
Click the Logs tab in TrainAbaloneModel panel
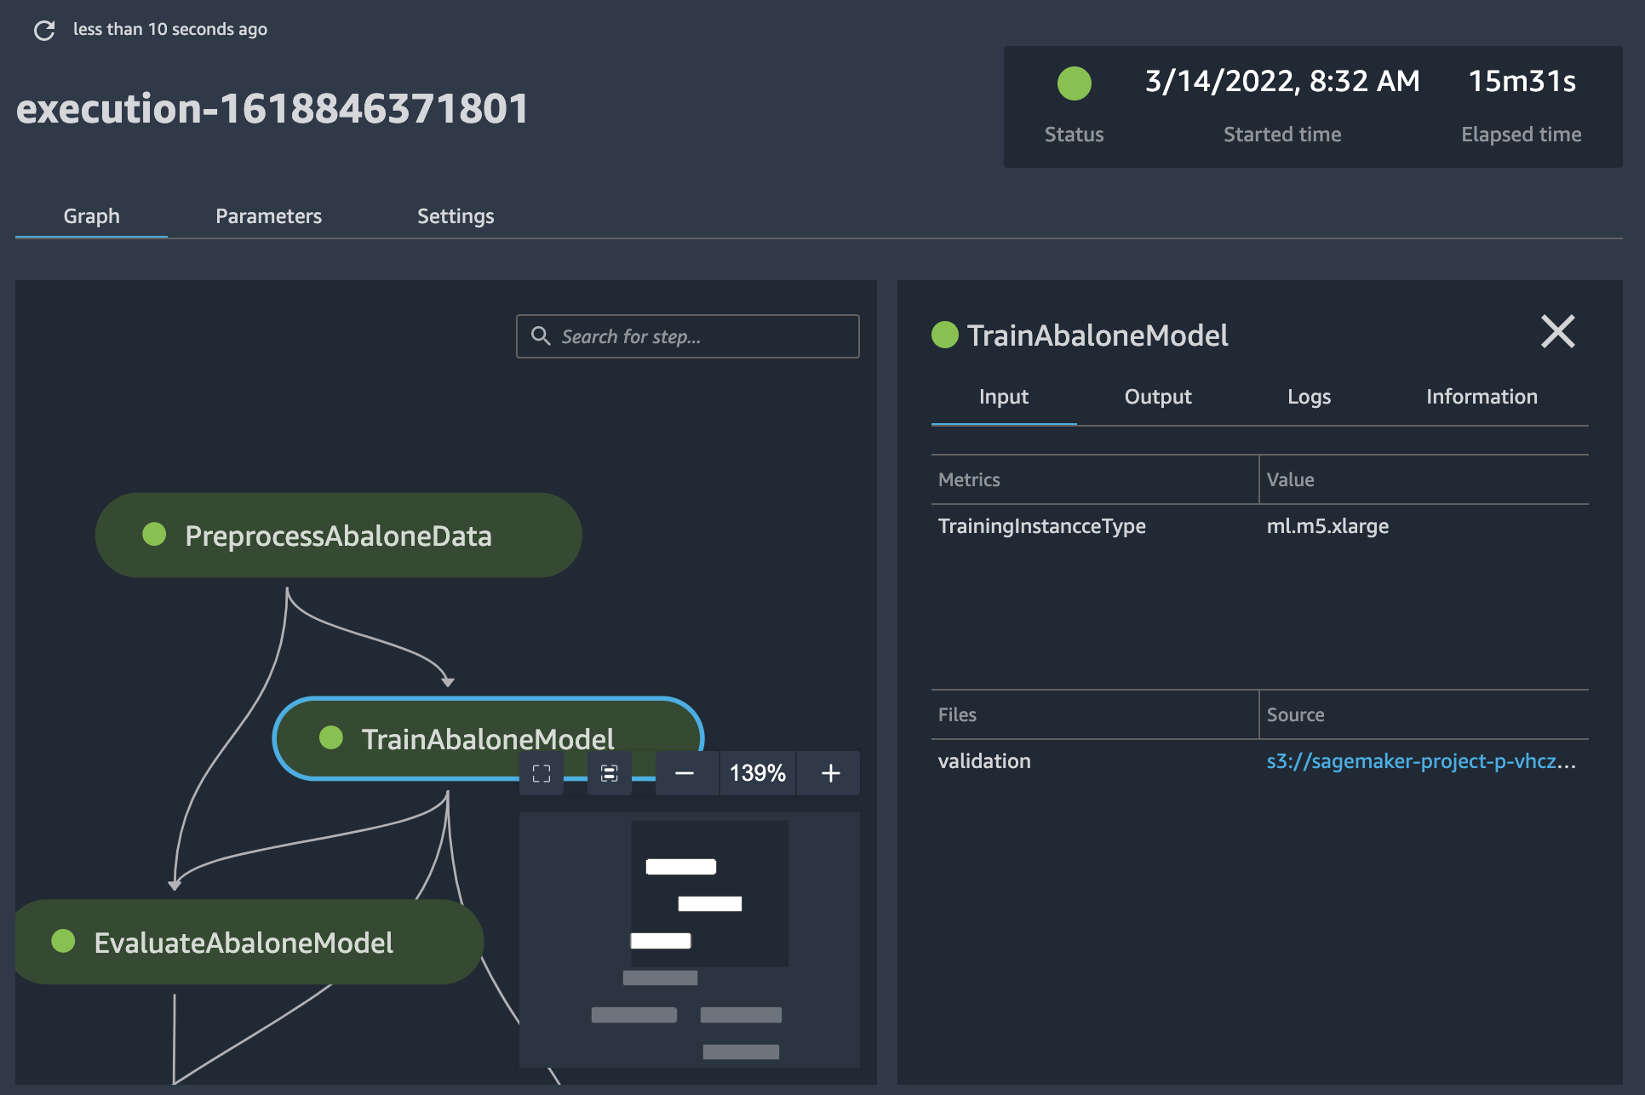click(x=1309, y=396)
